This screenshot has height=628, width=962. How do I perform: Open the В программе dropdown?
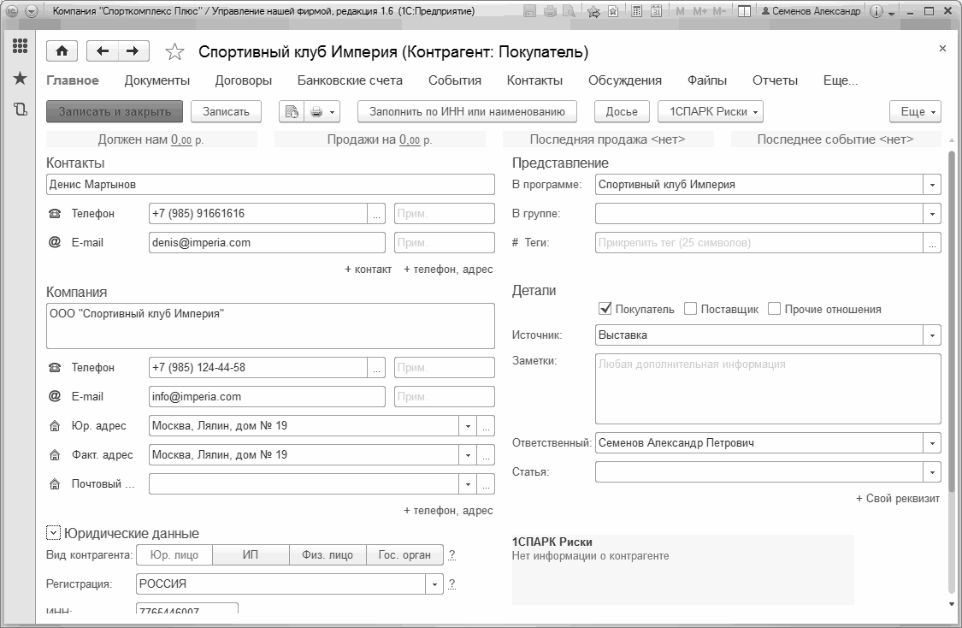click(x=932, y=185)
